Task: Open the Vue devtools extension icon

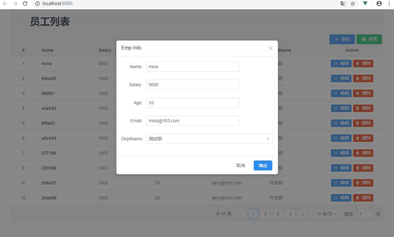Action: (x=365, y=4)
